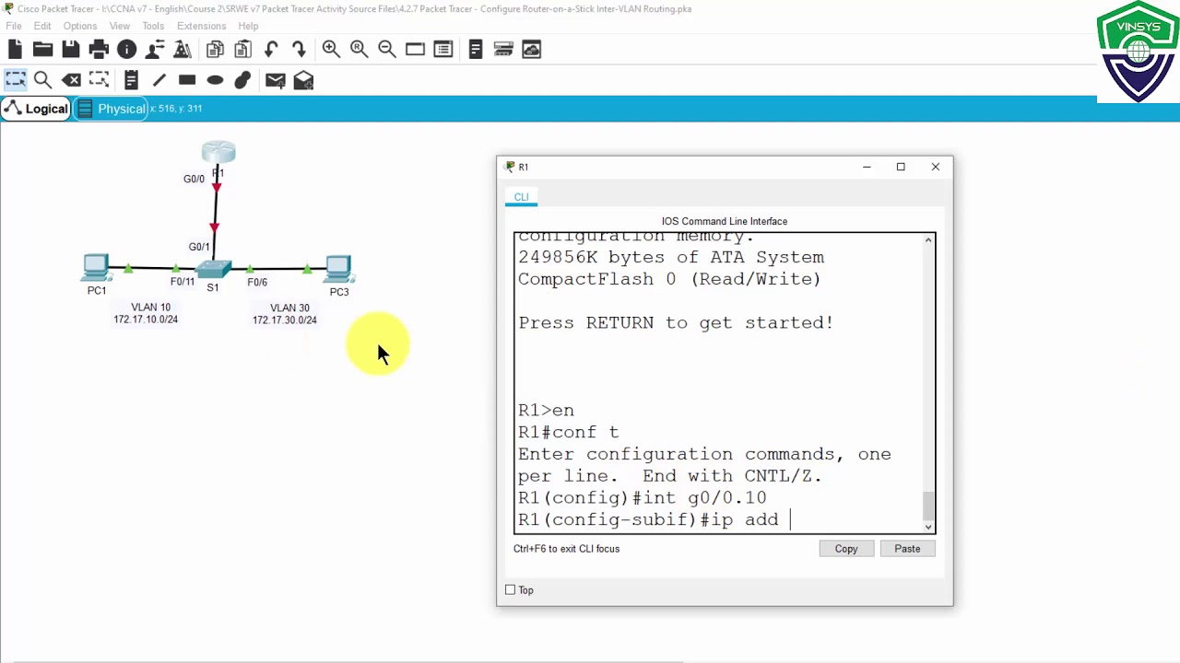Image resolution: width=1180 pixels, height=663 pixels.
Task: Click the New file icon
Action: click(x=15, y=49)
